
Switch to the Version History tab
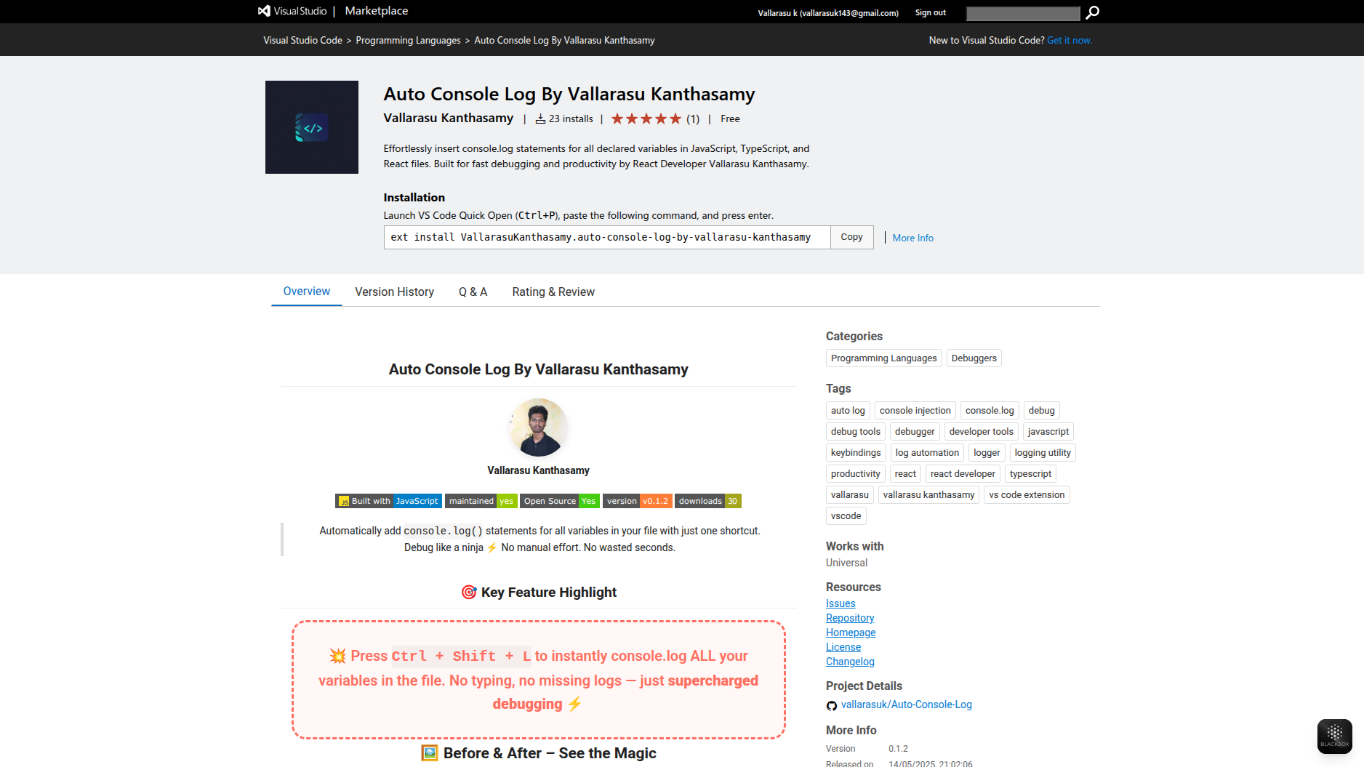[394, 292]
